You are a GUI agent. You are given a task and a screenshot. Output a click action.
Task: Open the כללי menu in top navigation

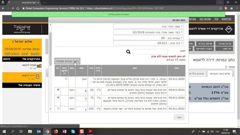point(216,19)
